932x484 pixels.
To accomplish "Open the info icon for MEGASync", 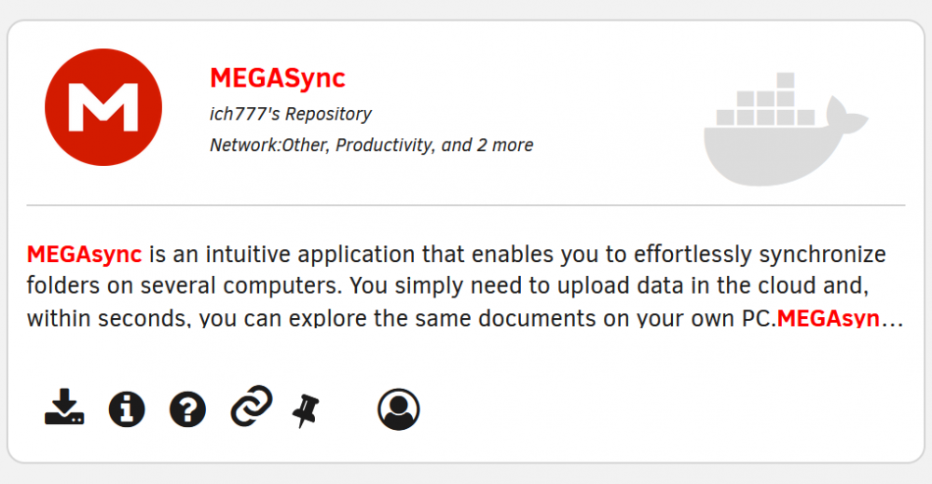I will click(x=127, y=409).
